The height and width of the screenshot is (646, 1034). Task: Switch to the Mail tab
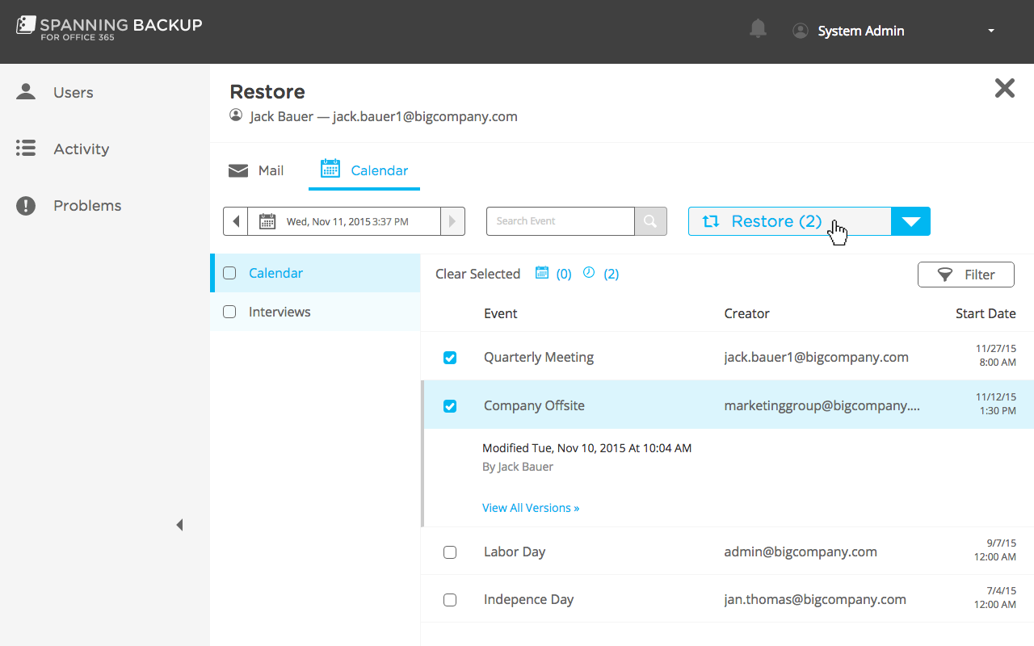[x=257, y=170]
